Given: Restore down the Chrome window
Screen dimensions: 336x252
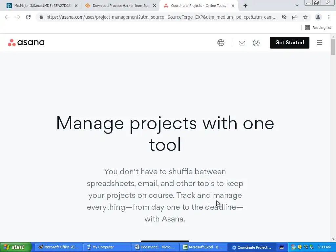Looking at the screenshot, I should pos(316,3).
